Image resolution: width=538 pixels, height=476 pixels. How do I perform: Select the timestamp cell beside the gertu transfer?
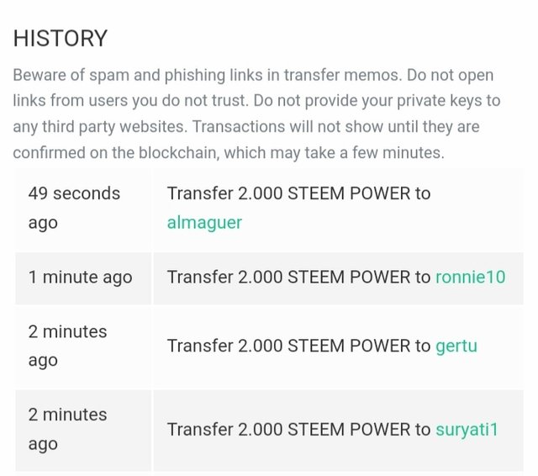pyautogui.click(x=83, y=346)
